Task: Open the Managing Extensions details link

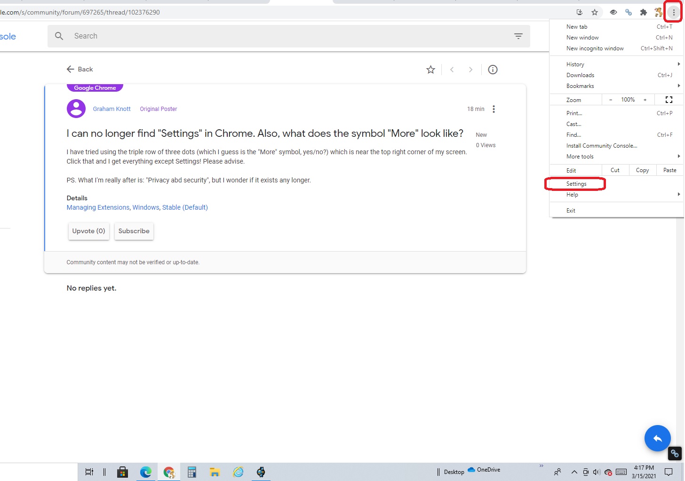Action: 98,207
